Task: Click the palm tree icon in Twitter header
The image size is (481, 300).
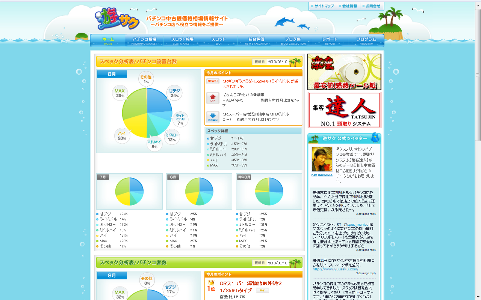Action: tap(314, 138)
